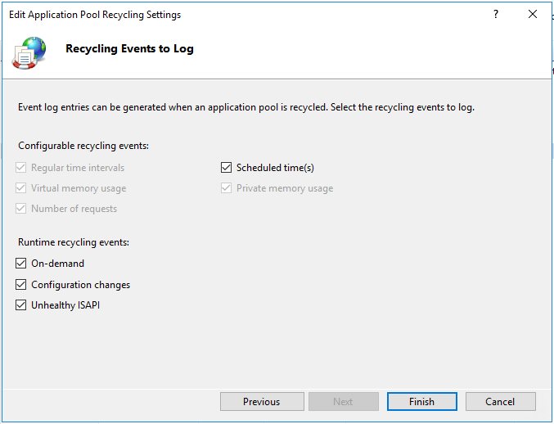Click the Runtime recycling events label
This screenshot has width=554, height=424.
click(x=74, y=242)
